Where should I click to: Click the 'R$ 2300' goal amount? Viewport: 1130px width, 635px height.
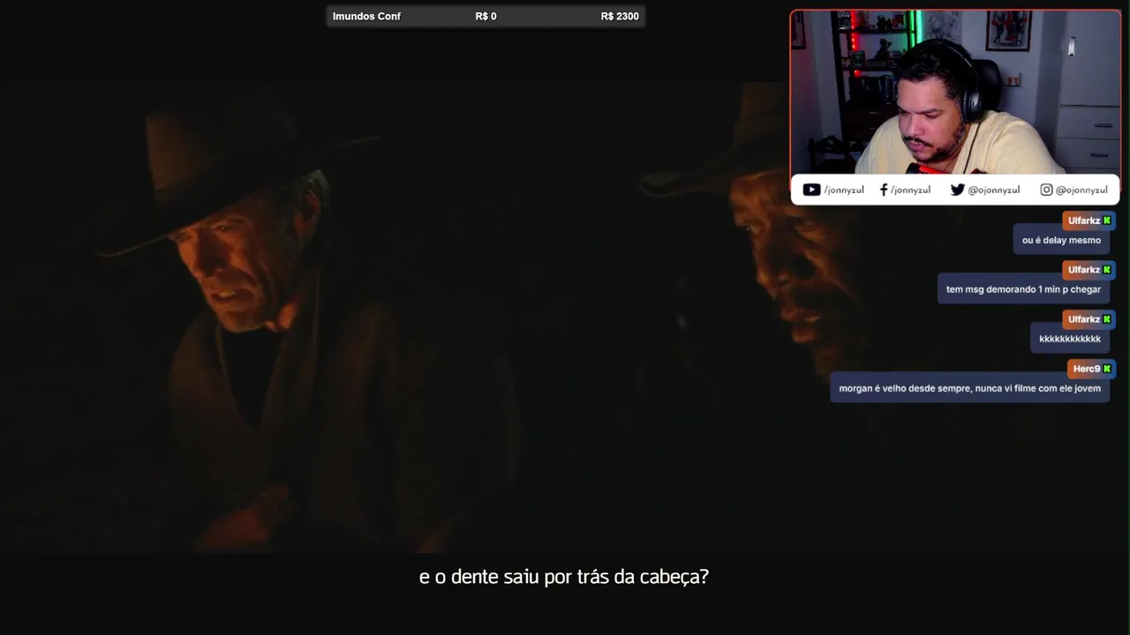pyautogui.click(x=620, y=17)
